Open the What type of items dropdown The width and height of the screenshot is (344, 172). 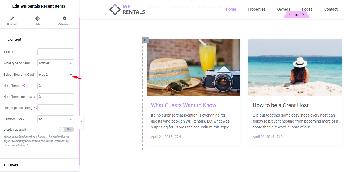(55, 63)
